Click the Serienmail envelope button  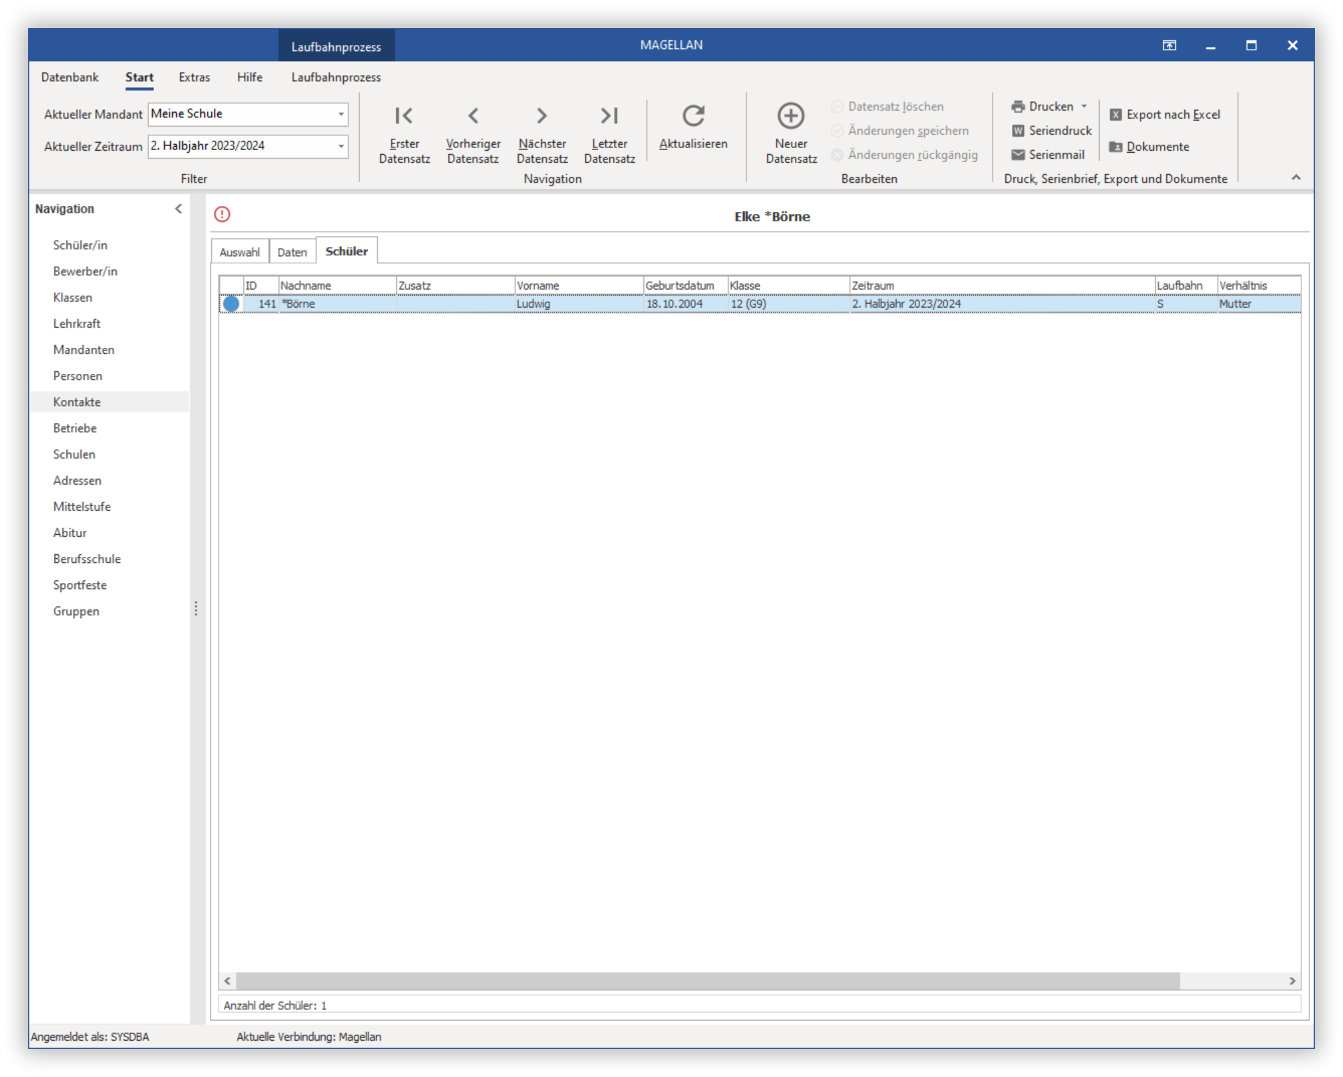point(1047,155)
